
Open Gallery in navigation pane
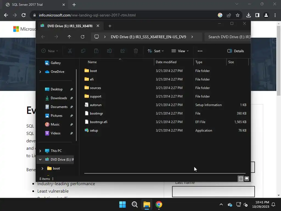coord(55,63)
